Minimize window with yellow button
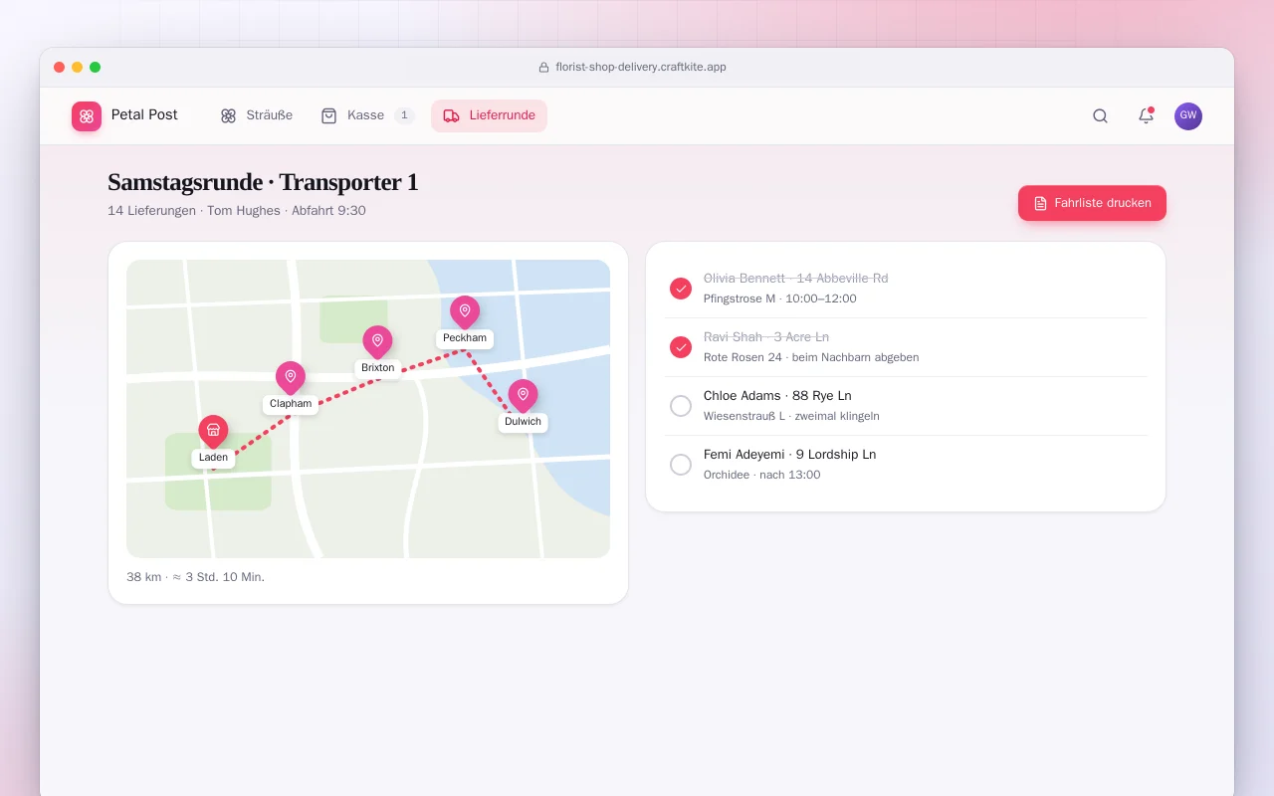This screenshot has width=1274, height=796. pos(78,68)
